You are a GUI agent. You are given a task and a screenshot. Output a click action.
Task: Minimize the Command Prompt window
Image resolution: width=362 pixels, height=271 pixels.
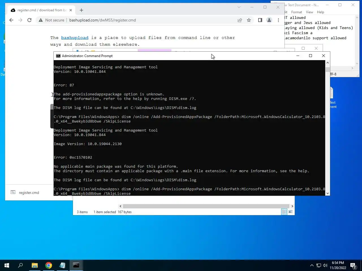coord(298,56)
